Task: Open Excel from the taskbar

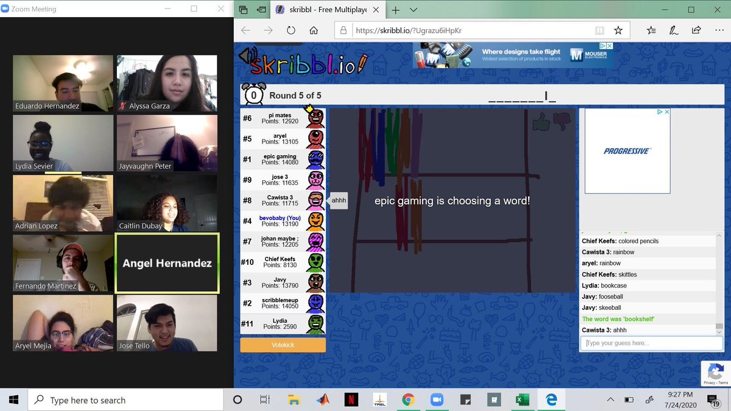Action: click(523, 400)
